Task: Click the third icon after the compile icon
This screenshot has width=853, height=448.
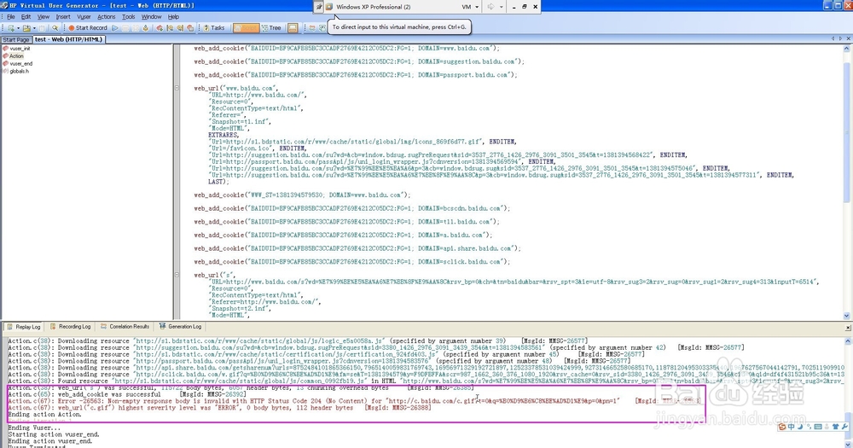Action: (179, 28)
